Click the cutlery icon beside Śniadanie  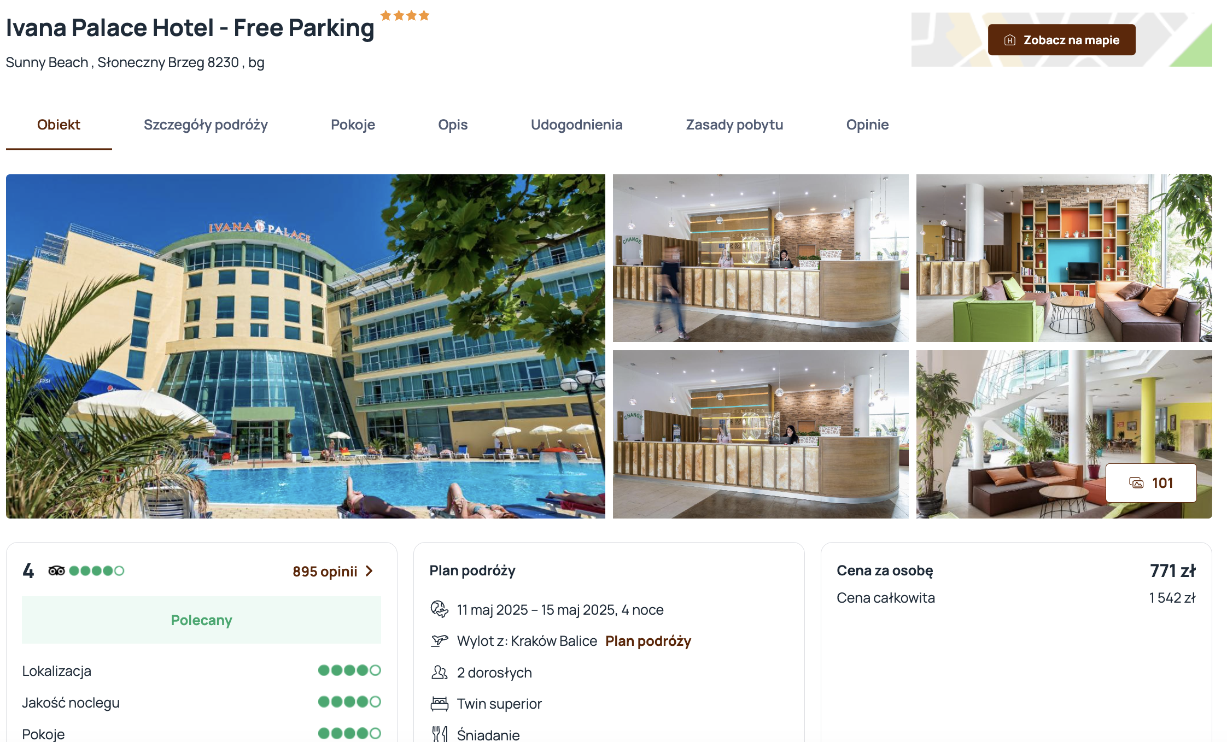(x=439, y=734)
